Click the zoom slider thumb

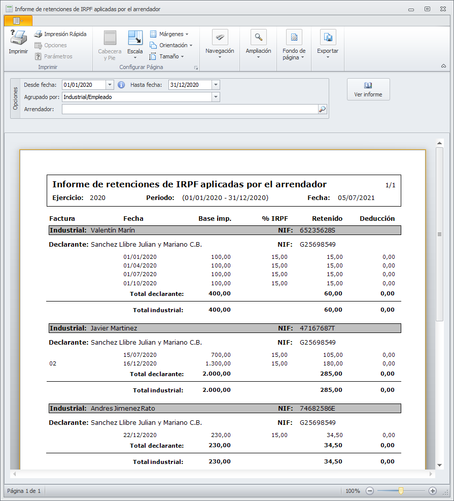pyautogui.click(x=401, y=491)
